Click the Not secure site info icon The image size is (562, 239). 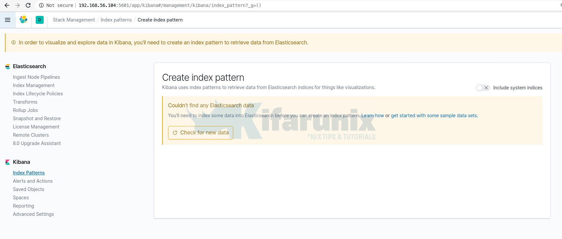(x=41, y=5)
